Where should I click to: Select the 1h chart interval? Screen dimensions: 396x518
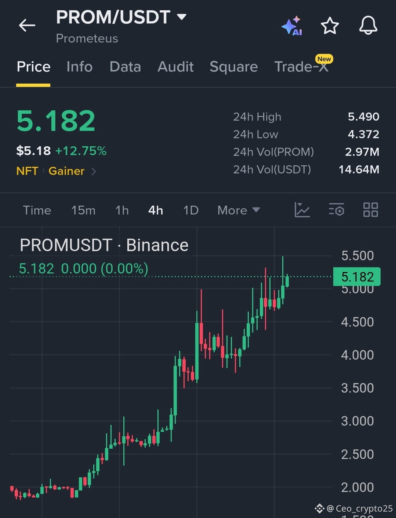pos(122,210)
